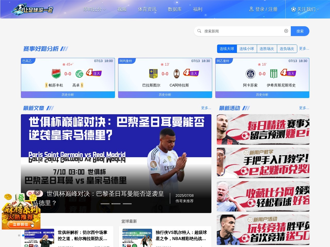Switch to the 连胜场次 filter
Viewport: 330px width, 247px height.
pos(267,49)
